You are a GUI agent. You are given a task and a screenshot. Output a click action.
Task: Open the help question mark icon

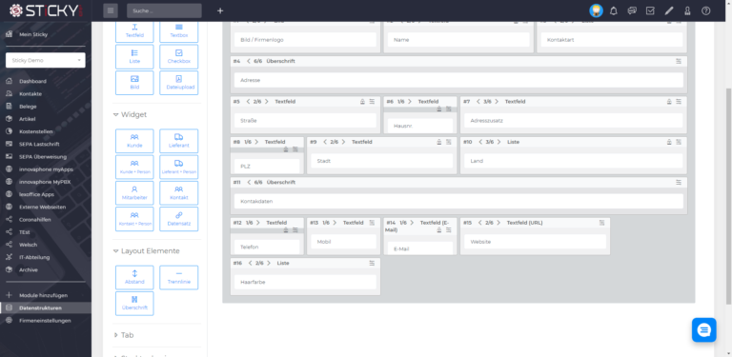pyautogui.click(x=706, y=10)
